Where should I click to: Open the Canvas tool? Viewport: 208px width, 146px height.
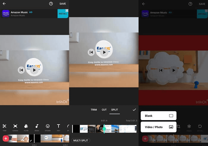click(x=15, y=127)
